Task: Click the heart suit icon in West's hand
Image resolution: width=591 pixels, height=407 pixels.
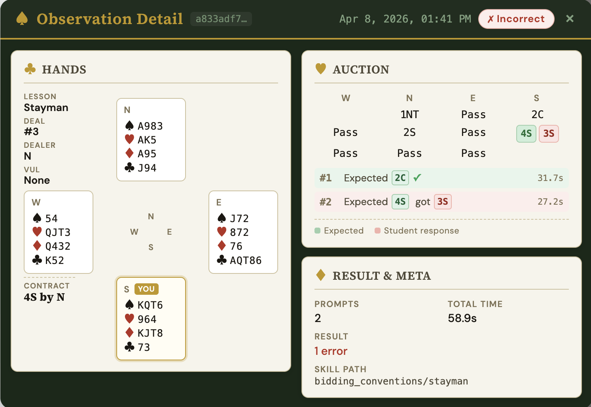Action: coord(37,232)
